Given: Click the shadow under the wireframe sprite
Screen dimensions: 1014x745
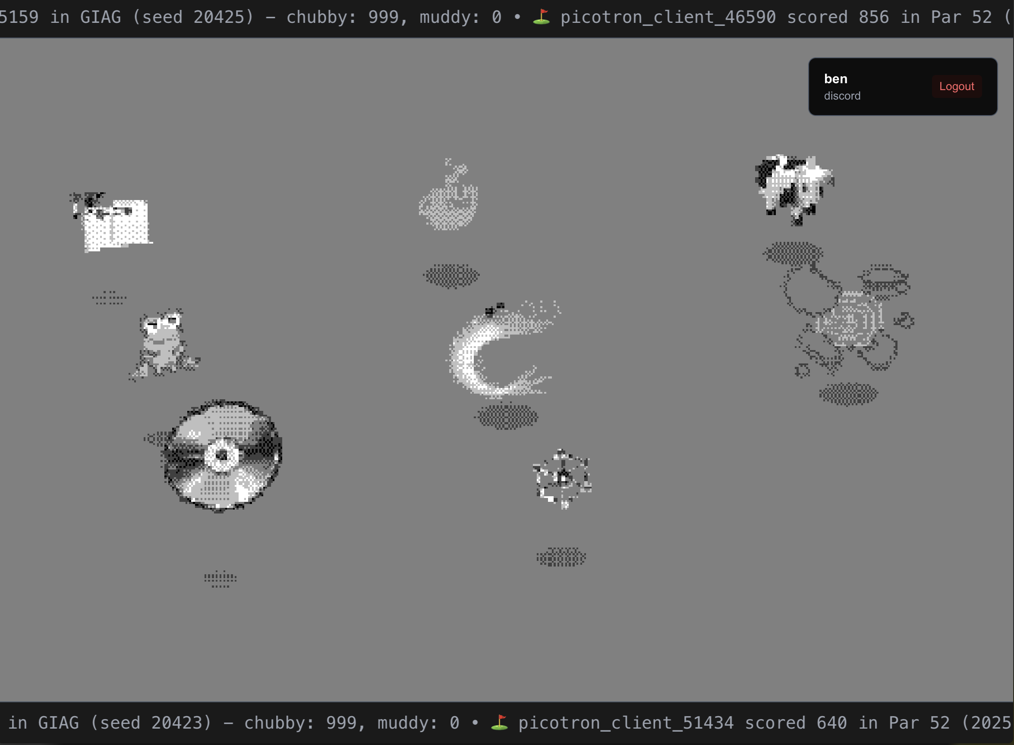Looking at the screenshot, I should point(561,557).
